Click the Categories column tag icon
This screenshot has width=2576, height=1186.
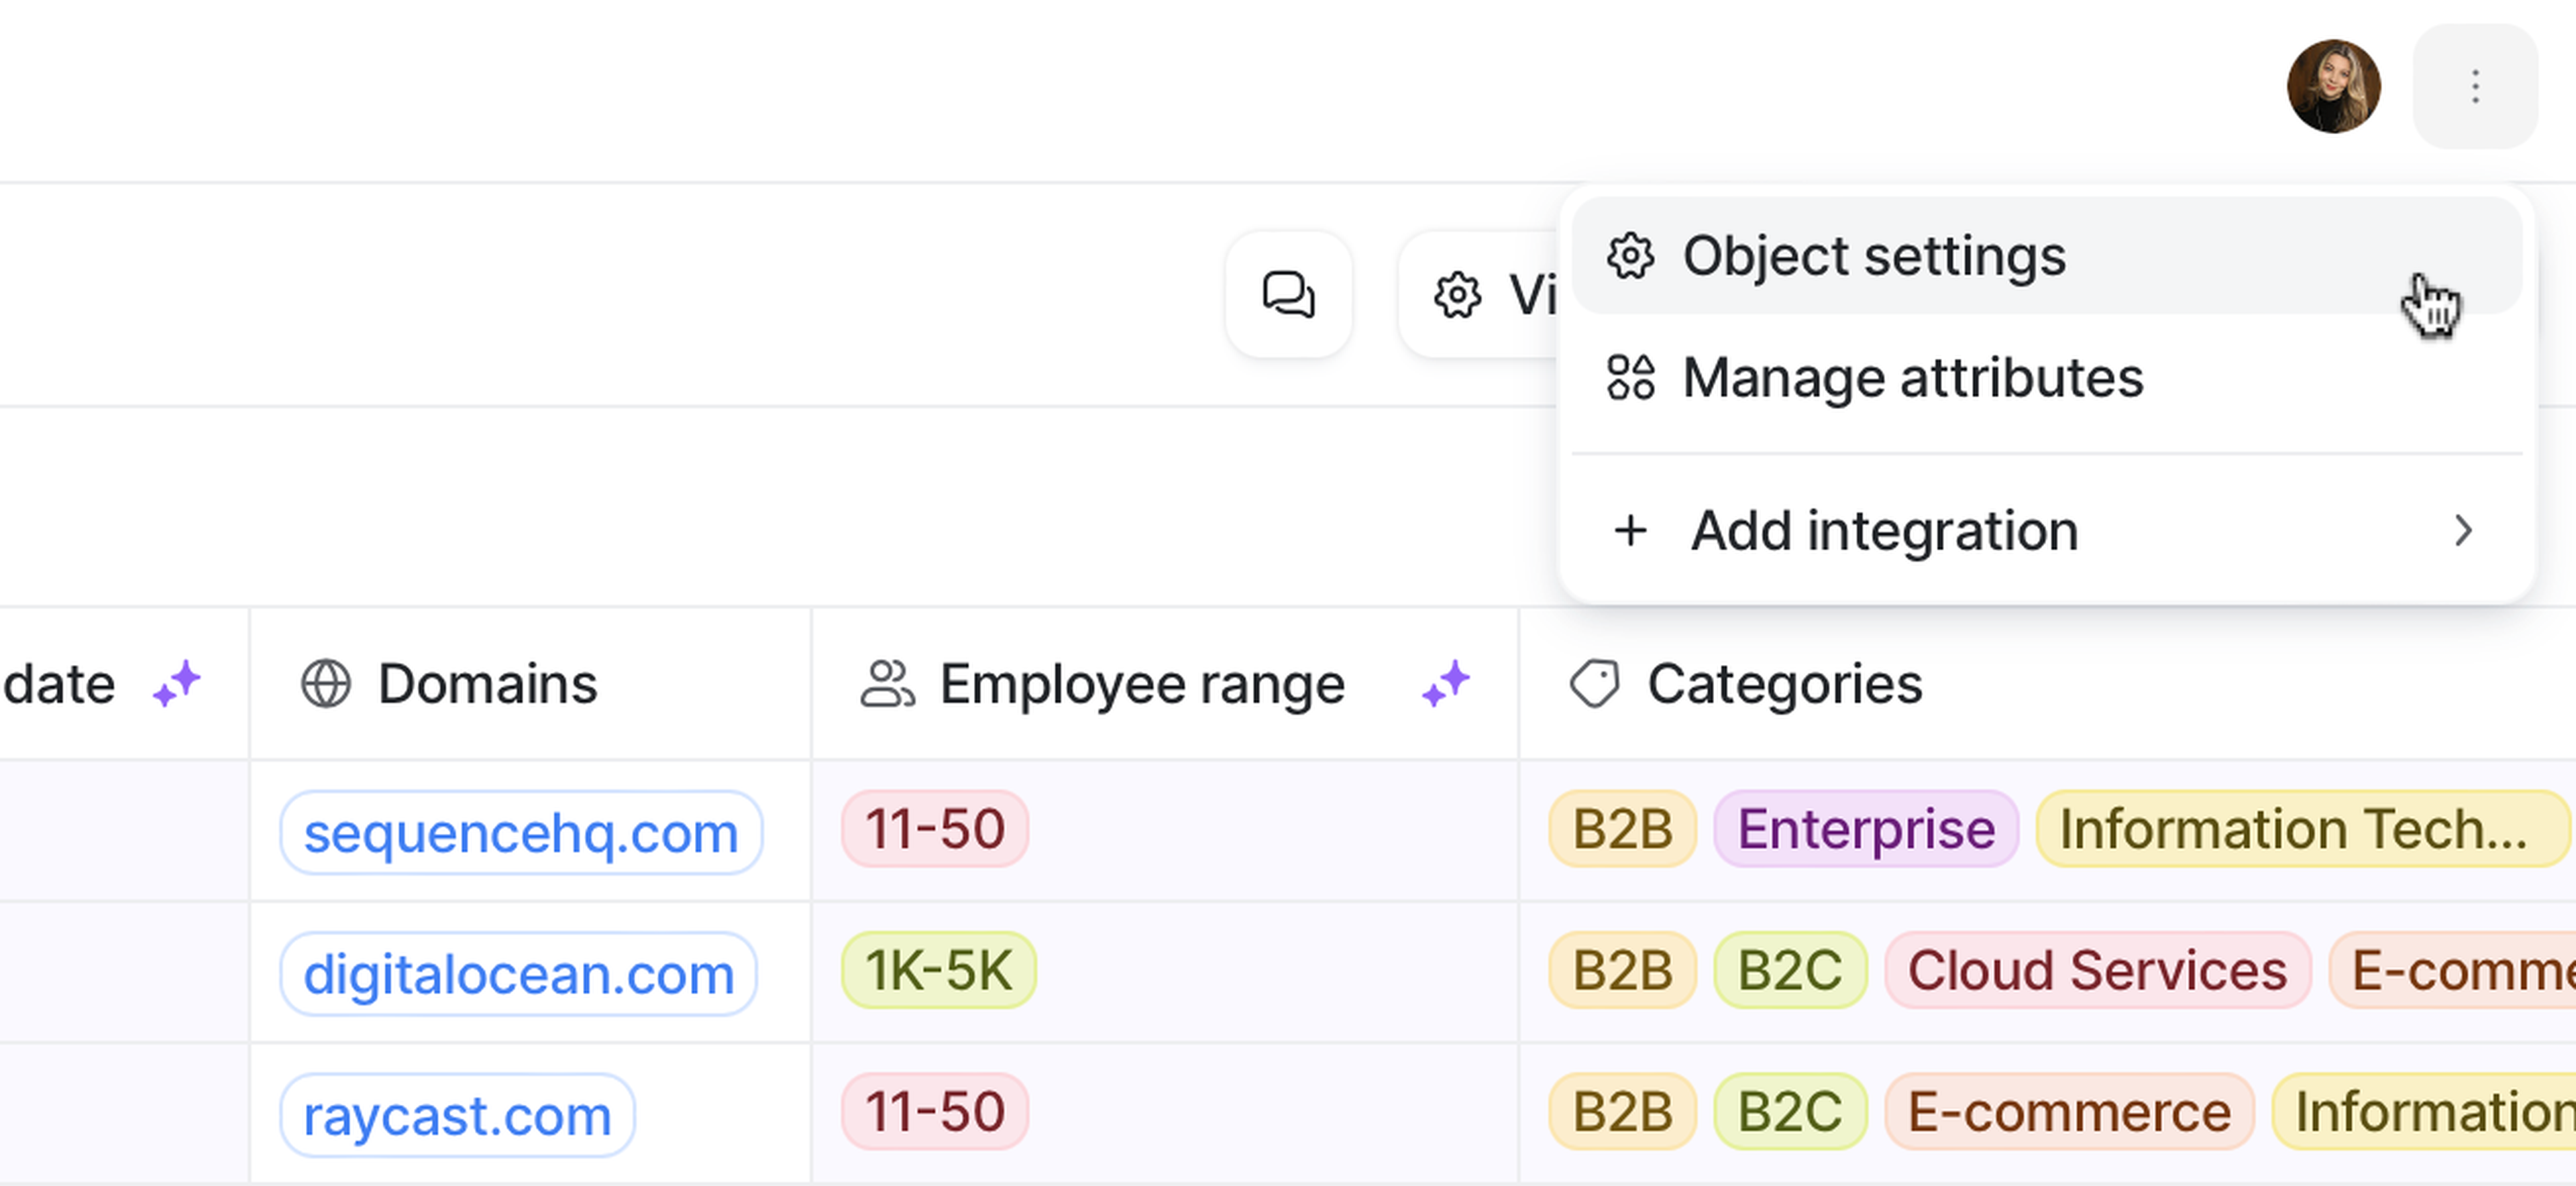[x=1594, y=685]
